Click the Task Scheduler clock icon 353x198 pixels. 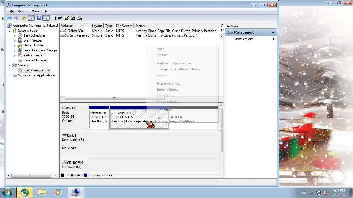20,35
